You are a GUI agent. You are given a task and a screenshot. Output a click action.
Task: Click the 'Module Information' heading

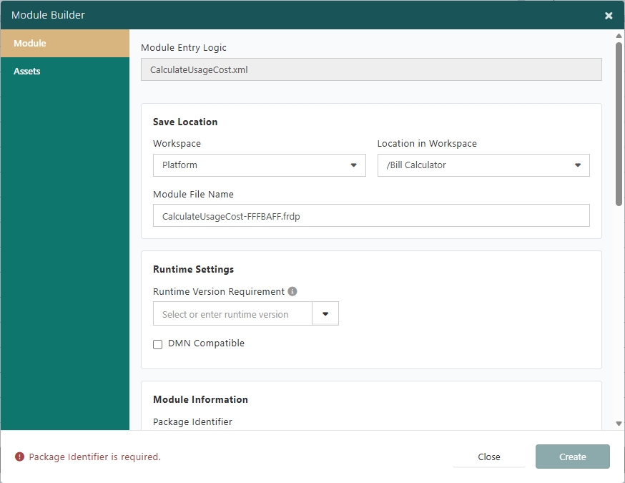pos(200,400)
